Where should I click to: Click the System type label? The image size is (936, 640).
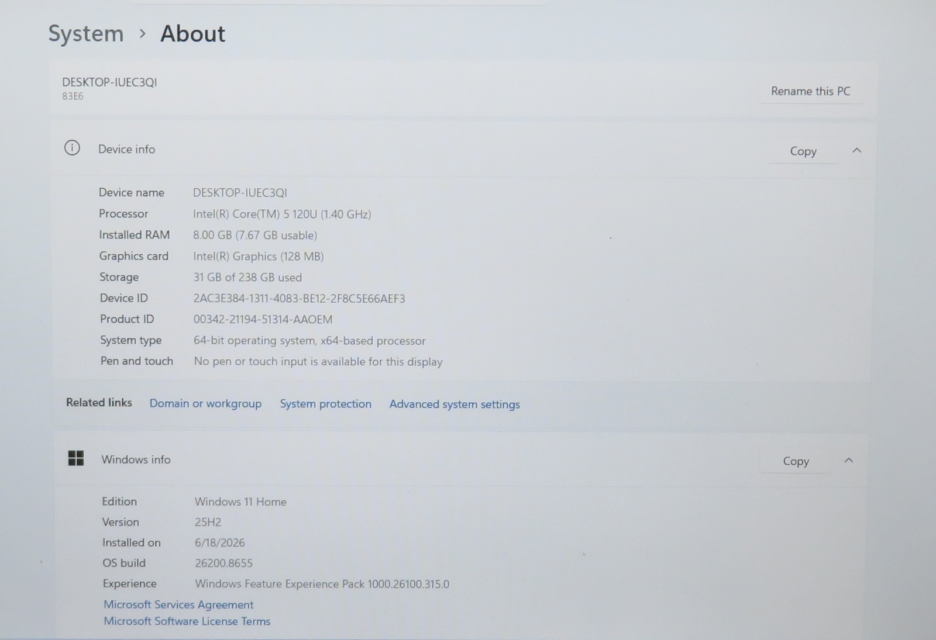click(130, 340)
